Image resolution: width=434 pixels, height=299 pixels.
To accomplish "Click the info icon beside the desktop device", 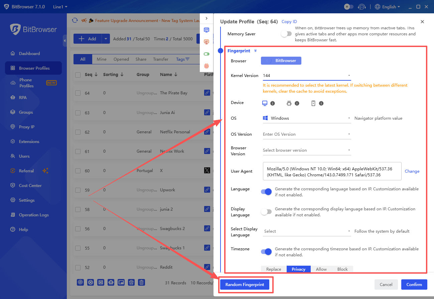I will click(273, 103).
